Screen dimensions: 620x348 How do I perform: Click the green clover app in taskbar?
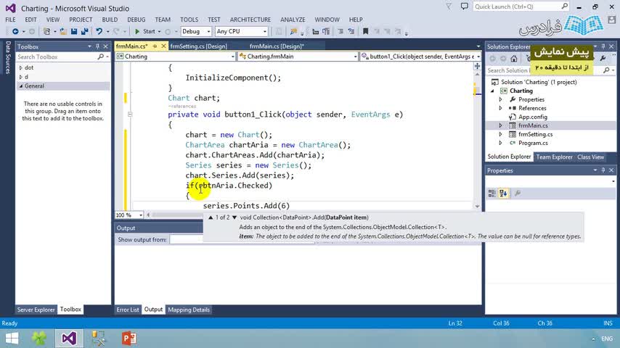click(38, 339)
